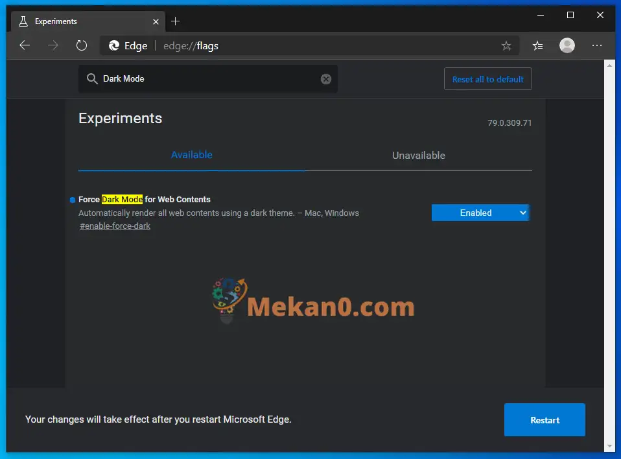Open the user profile avatar
The width and height of the screenshot is (621, 459).
(567, 45)
